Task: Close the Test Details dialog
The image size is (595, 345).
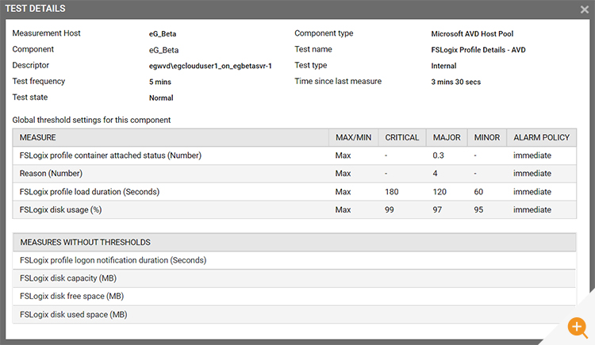Action: click(585, 10)
